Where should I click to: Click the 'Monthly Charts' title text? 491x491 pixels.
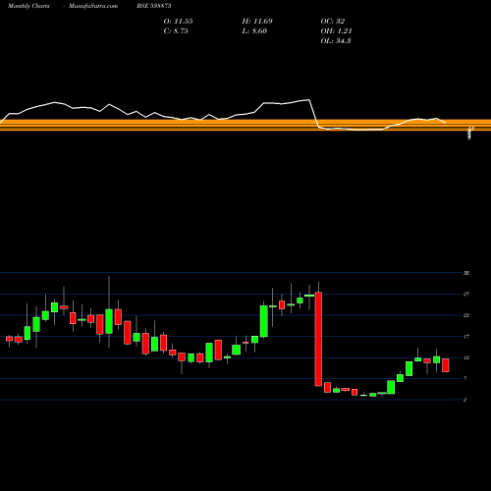28,6
